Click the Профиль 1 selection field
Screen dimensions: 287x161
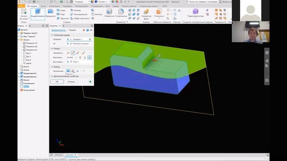(79, 39)
